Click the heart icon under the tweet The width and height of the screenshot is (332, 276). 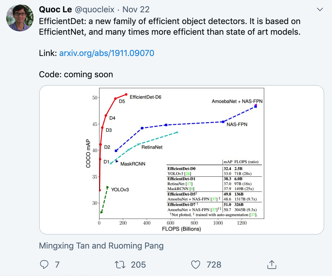[196, 264]
